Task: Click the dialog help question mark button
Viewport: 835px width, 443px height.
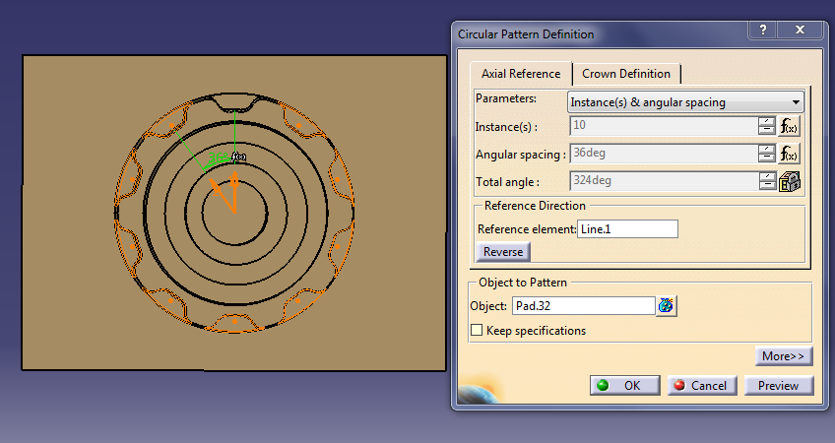Action: [x=763, y=32]
